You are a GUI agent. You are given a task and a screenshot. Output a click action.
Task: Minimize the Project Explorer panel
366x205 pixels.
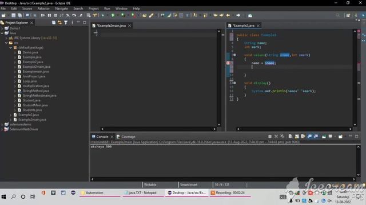[x=78, y=22]
